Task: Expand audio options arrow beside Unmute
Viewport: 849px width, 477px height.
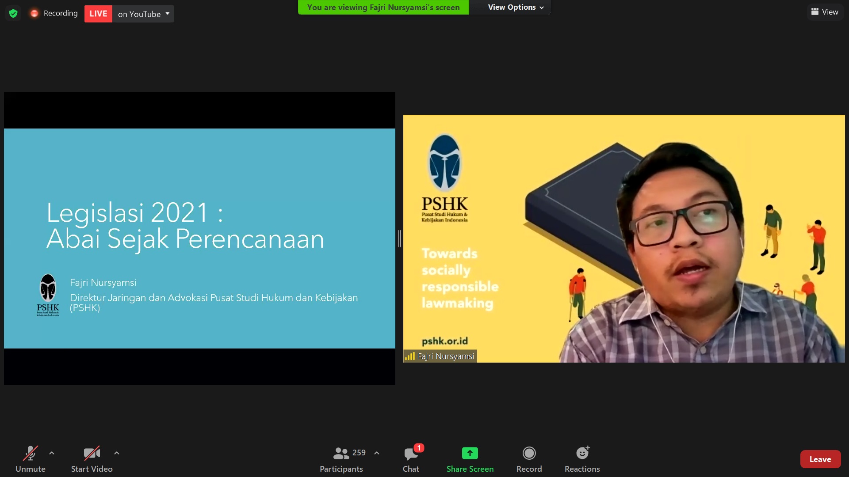Action: pyautogui.click(x=52, y=453)
